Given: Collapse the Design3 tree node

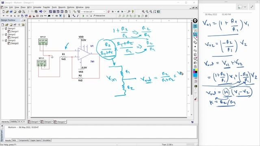Looking at the screenshot, I should [x=3, y=41].
